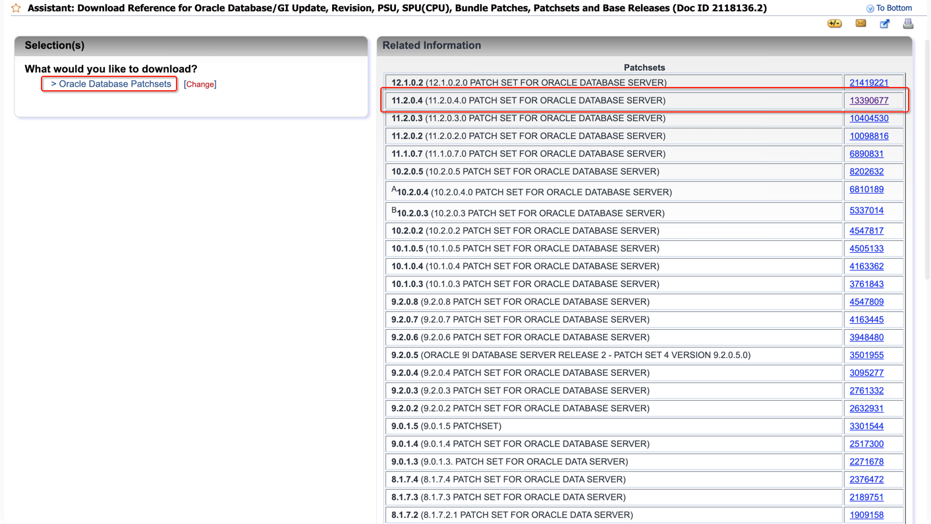Screen dimensions: 931x524
Task: Click the 9.2.0.7 patch set description text
Action: pos(521,319)
